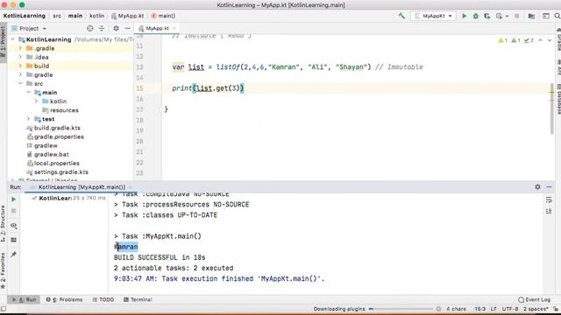Click '2 spaces' indent setting
Viewport: 561px width, 315px height.
(x=536, y=309)
